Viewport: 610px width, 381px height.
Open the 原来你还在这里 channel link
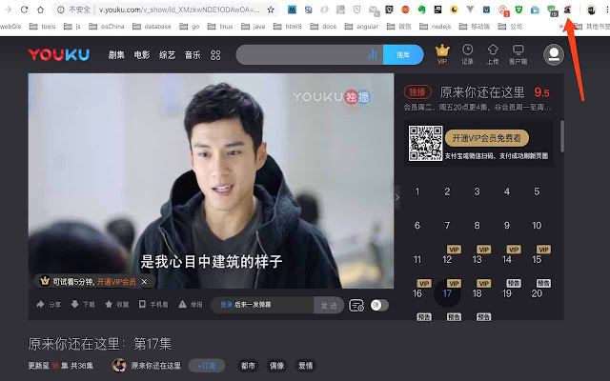(156, 366)
